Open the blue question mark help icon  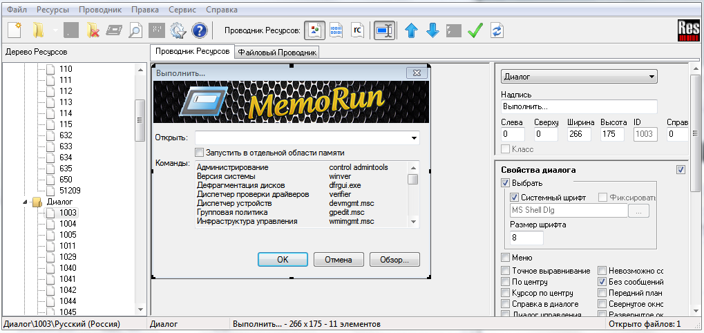[200, 30]
